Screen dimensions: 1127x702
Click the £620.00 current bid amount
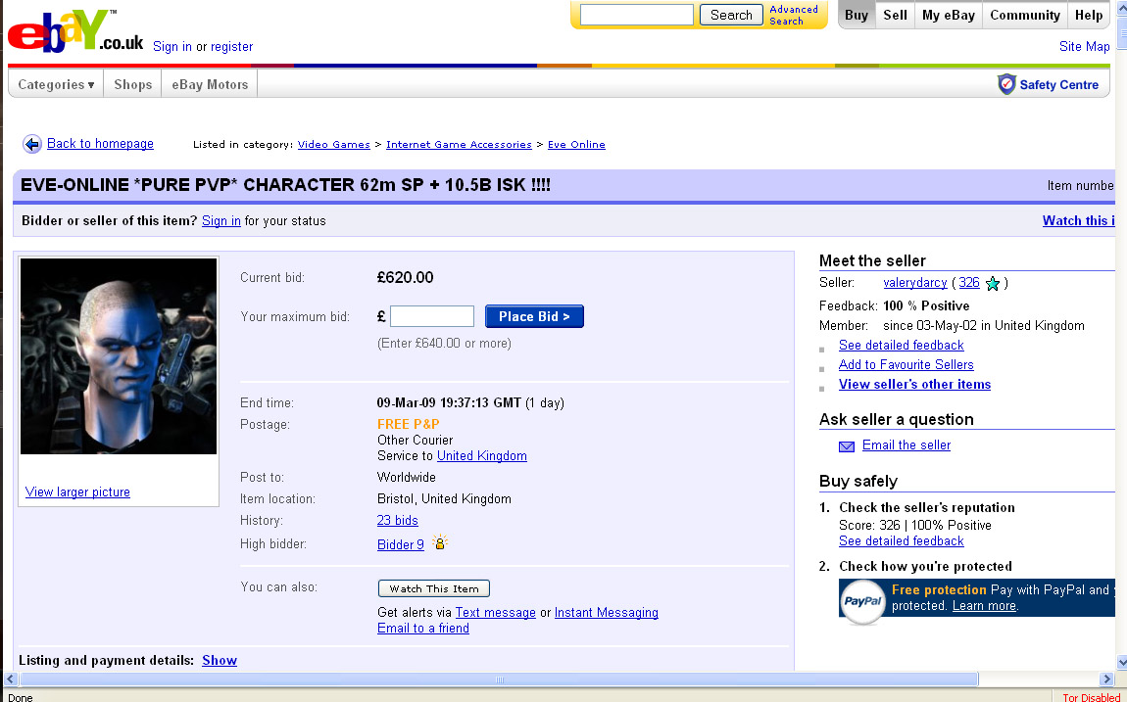(x=406, y=278)
